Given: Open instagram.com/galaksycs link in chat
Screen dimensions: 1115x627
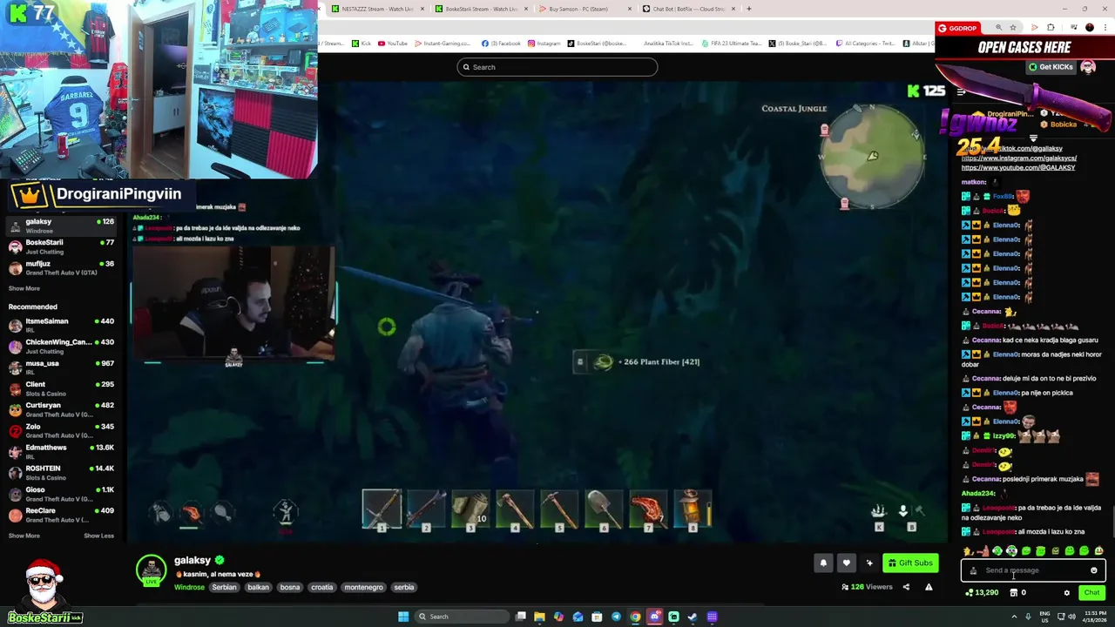Looking at the screenshot, I should pyautogui.click(x=1019, y=158).
